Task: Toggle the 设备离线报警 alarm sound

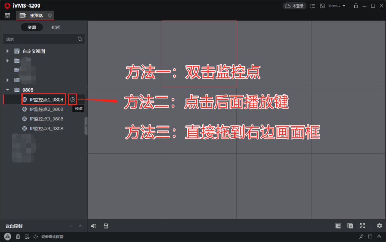Action: (x=36, y=237)
